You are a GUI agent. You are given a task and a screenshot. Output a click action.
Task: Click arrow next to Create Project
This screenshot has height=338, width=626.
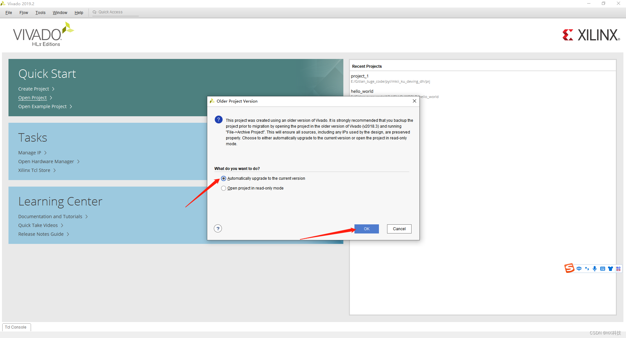pos(53,89)
